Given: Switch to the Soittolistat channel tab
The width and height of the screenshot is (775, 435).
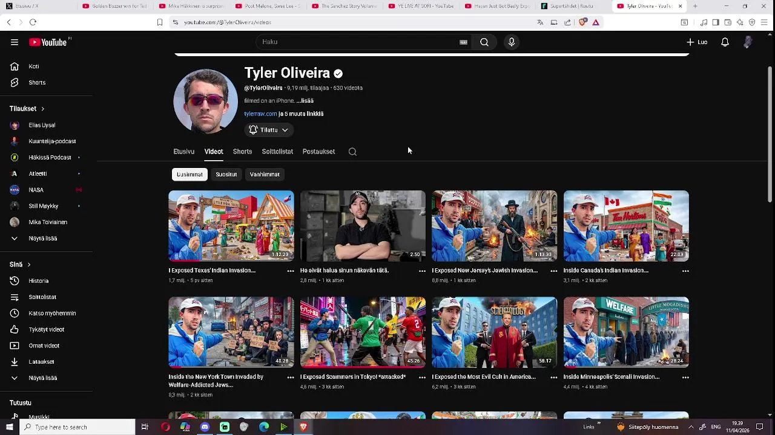Looking at the screenshot, I should [277, 152].
